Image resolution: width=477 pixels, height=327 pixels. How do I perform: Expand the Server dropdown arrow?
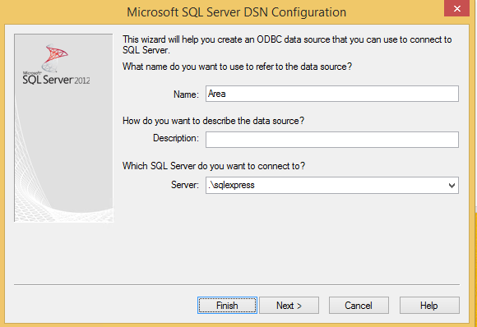pyautogui.click(x=452, y=186)
